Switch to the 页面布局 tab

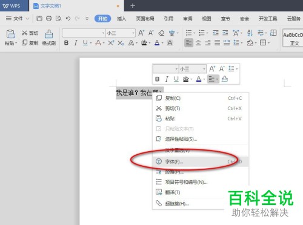[145, 19]
